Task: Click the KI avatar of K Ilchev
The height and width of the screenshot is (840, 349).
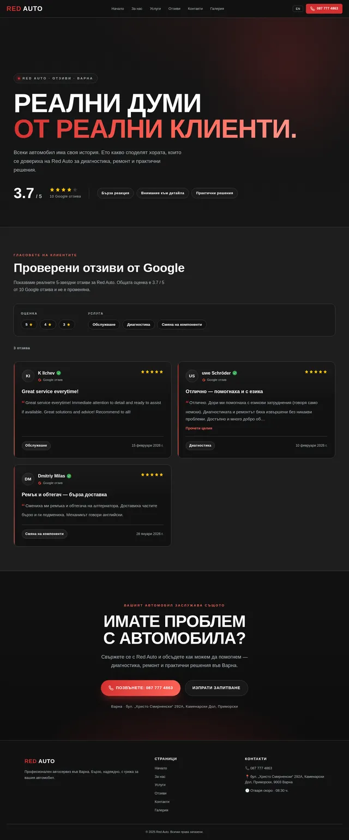Action: click(28, 376)
